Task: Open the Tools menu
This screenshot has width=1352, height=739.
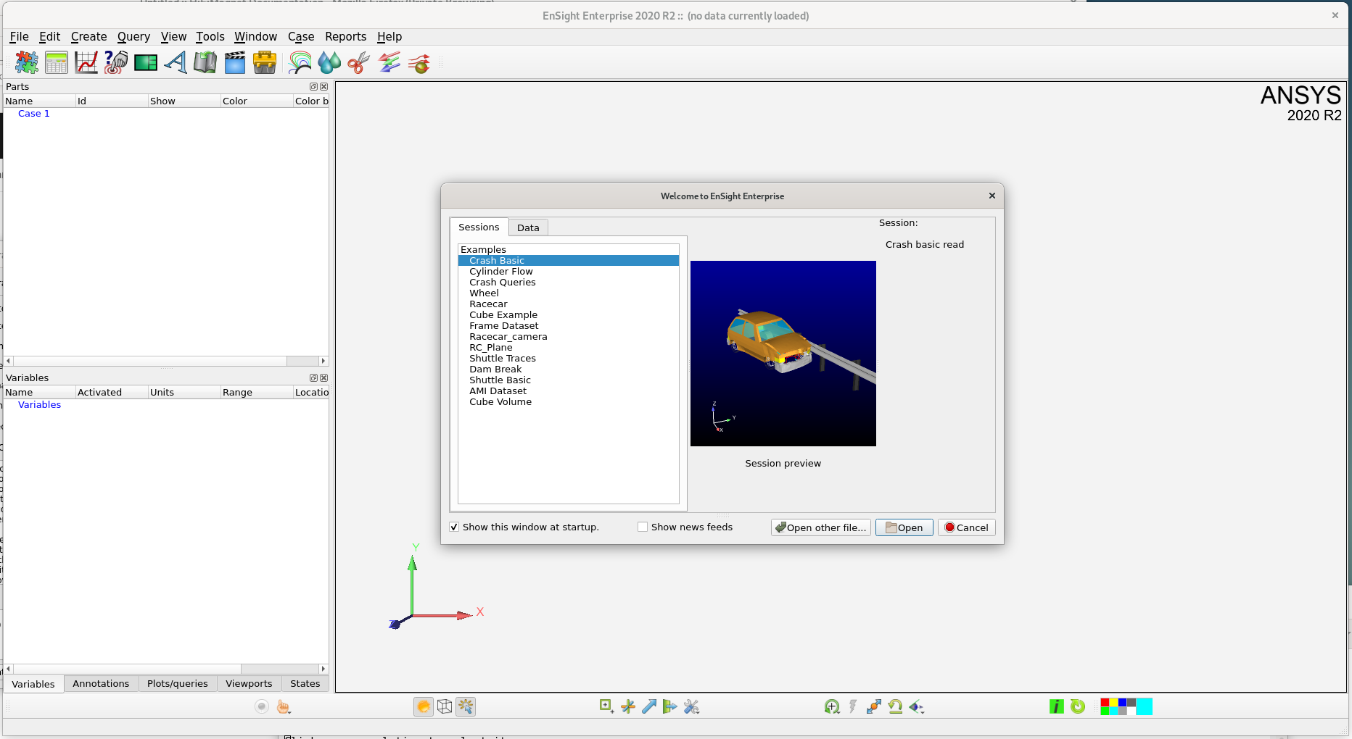Action: tap(210, 36)
